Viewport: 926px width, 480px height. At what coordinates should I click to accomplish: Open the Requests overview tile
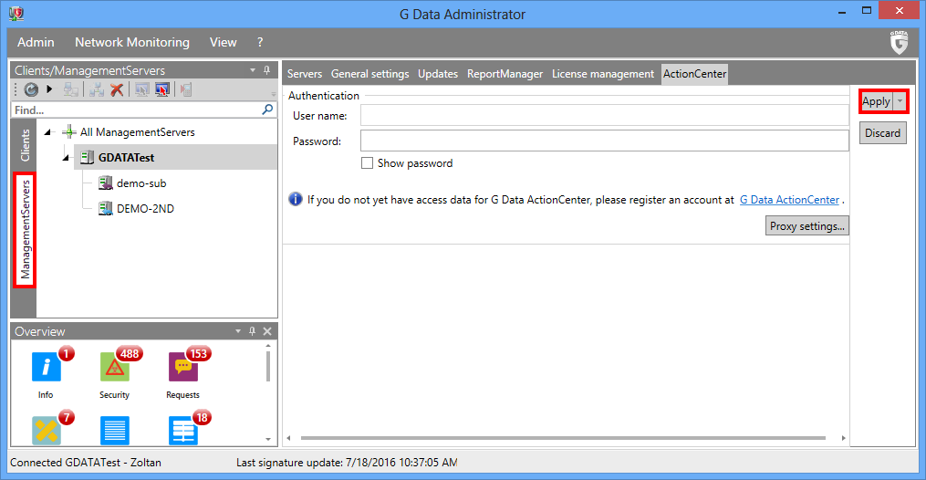click(x=183, y=367)
